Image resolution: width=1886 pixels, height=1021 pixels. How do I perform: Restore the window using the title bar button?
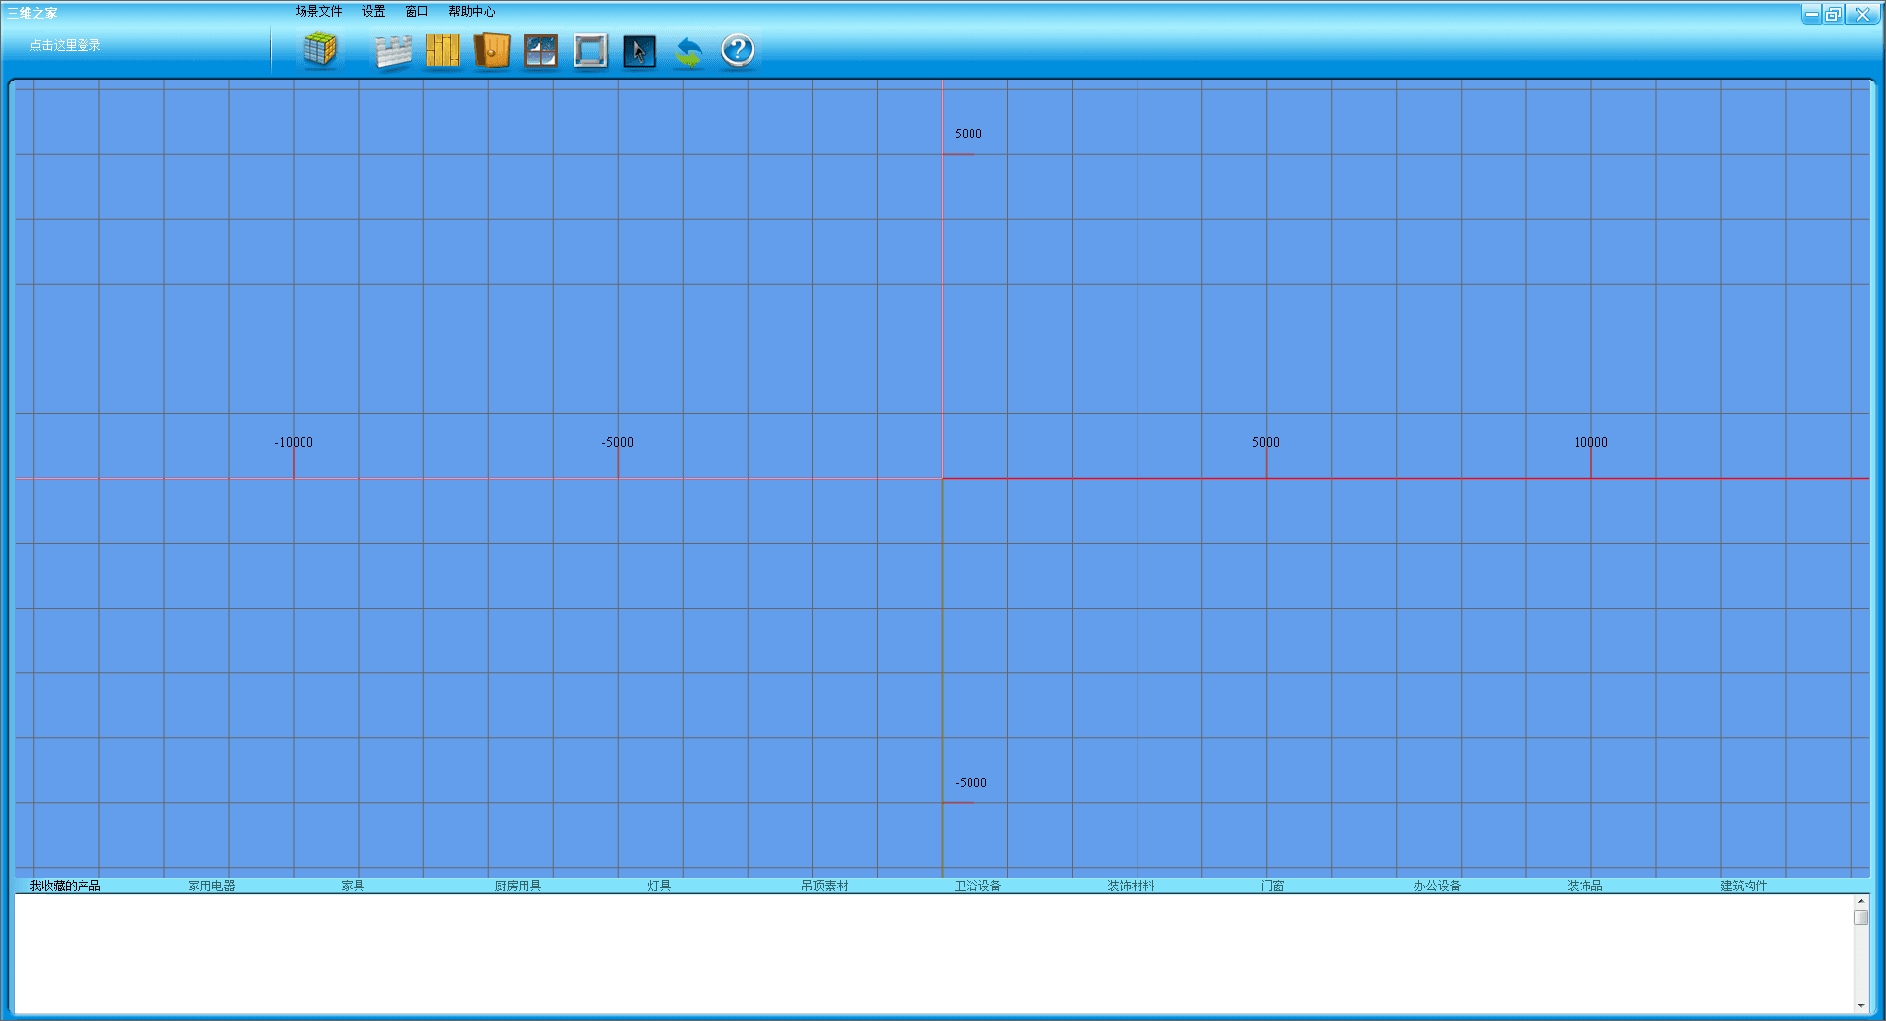click(x=1833, y=14)
